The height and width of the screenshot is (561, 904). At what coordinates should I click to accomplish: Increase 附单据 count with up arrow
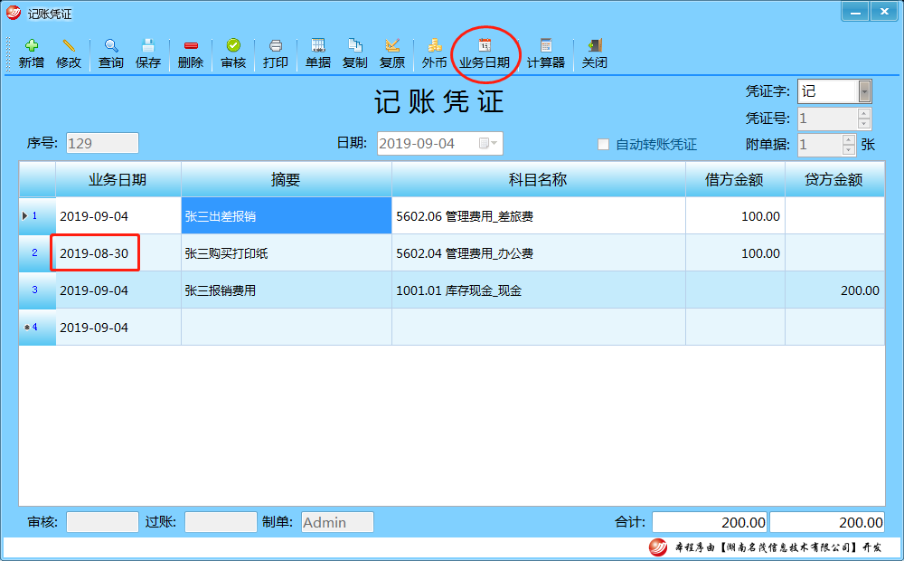click(x=849, y=139)
